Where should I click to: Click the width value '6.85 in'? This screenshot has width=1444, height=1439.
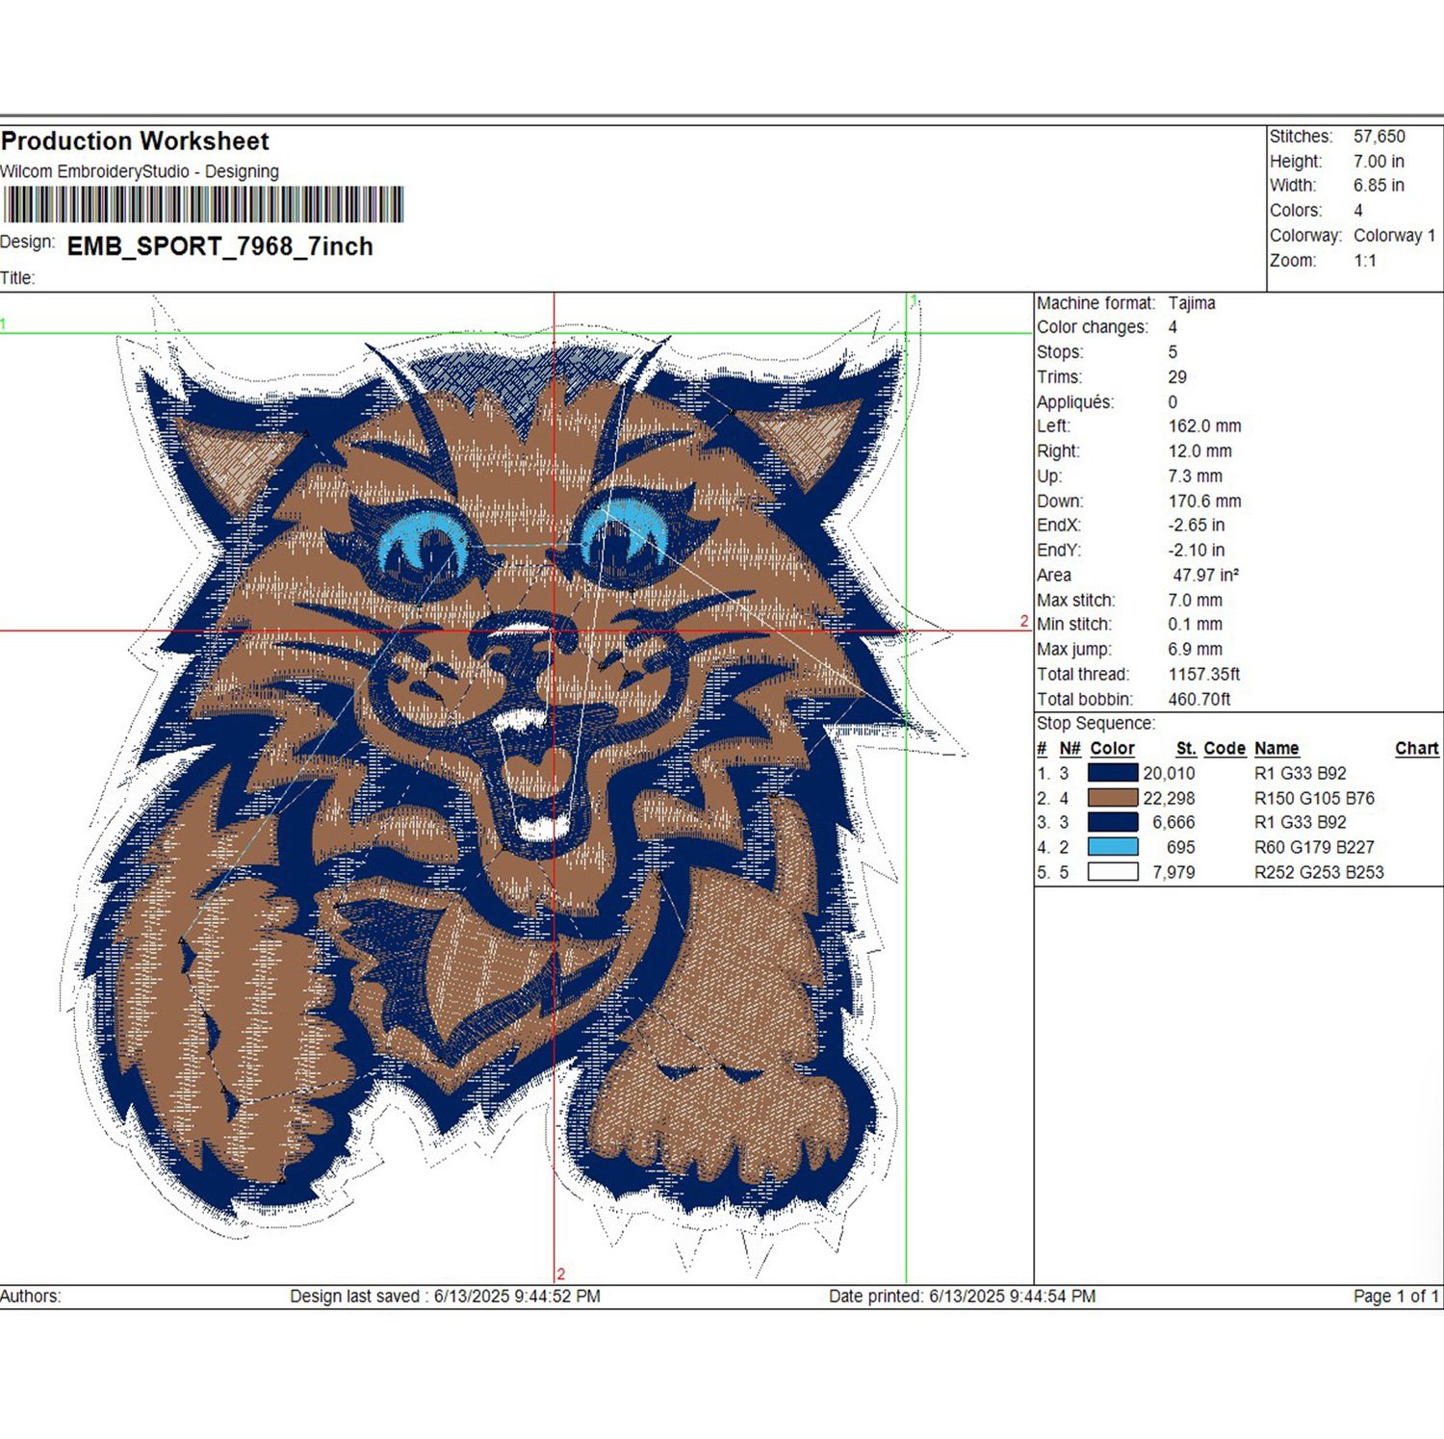point(1379,186)
